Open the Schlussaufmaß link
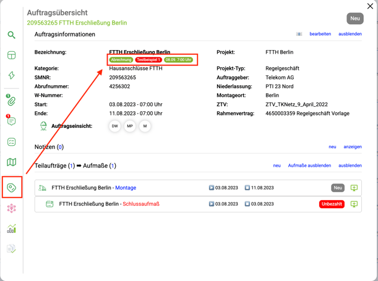378x281 pixels. (x=141, y=204)
